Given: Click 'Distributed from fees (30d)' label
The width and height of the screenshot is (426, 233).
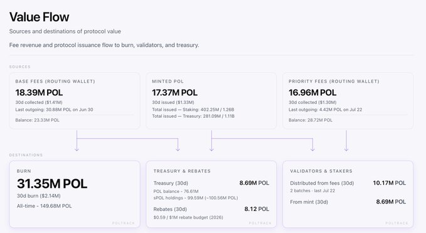Looking at the screenshot, I should point(322,183).
